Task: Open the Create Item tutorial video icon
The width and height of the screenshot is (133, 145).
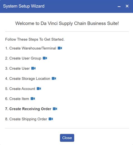Action: 33,99
